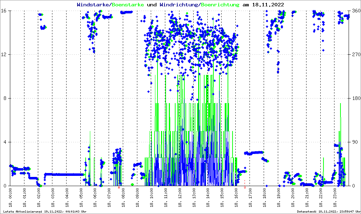Viewport: 361px width, 214px height.
Task: Select the red 'V' sunset marker
Action: click(245, 188)
